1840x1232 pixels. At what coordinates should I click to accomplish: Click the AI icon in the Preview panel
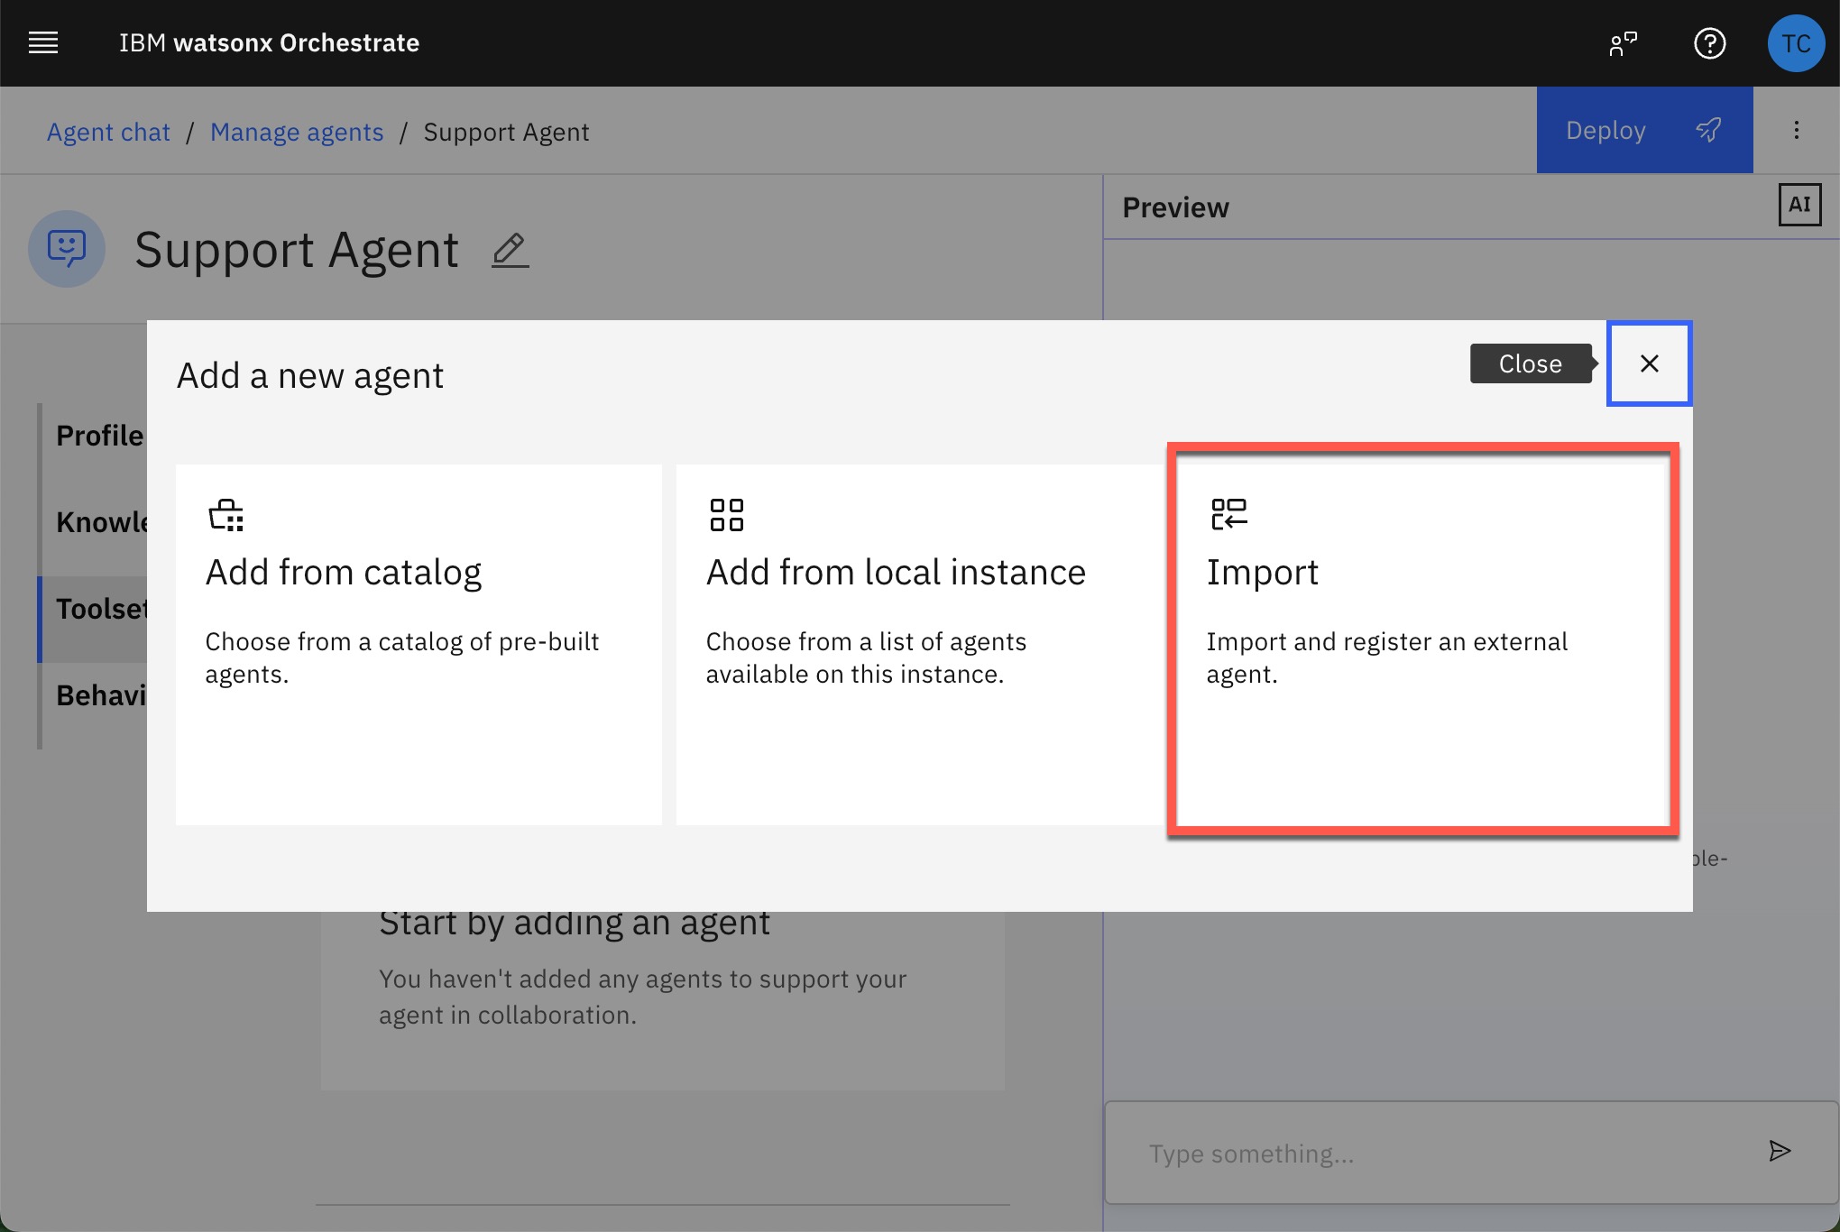(1799, 205)
